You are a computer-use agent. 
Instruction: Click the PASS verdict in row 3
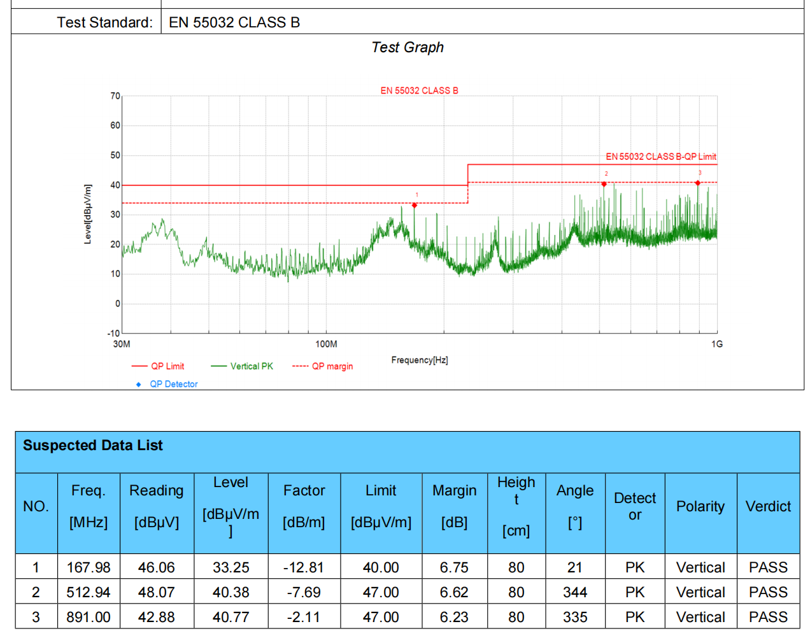click(x=768, y=617)
